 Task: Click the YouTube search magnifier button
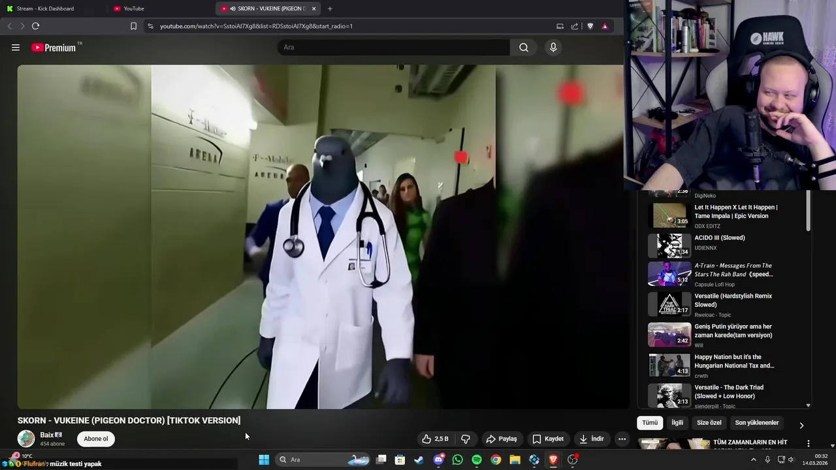(524, 48)
